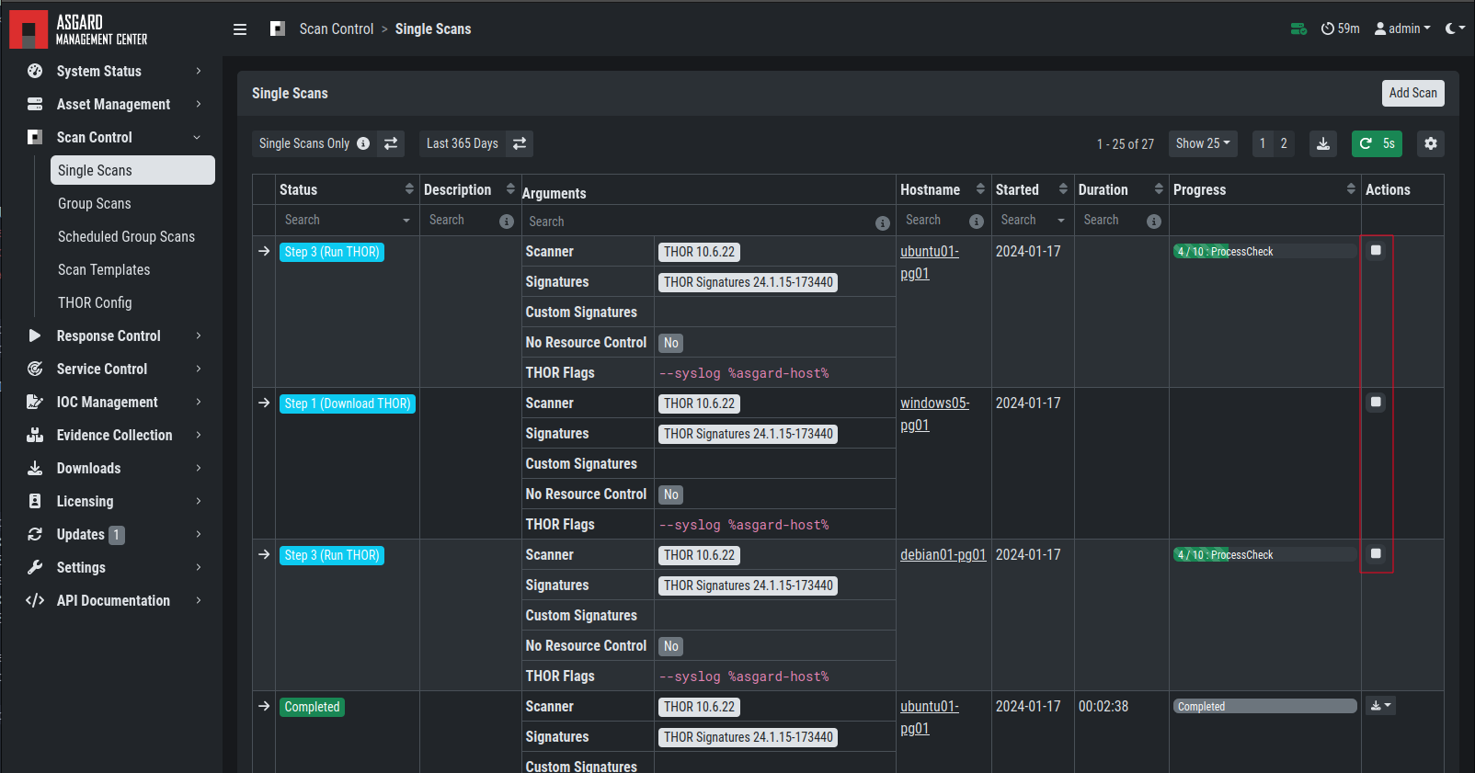Focus the Description search field
Screen dimensions: 1475x773
point(460,220)
